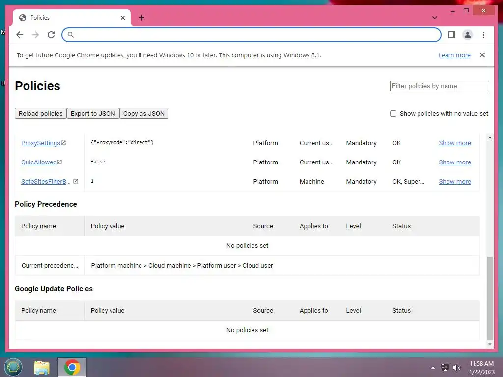The image size is (503, 377).
Task: Click the 'false' value for QuicAllowed
Action: click(98, 162)
